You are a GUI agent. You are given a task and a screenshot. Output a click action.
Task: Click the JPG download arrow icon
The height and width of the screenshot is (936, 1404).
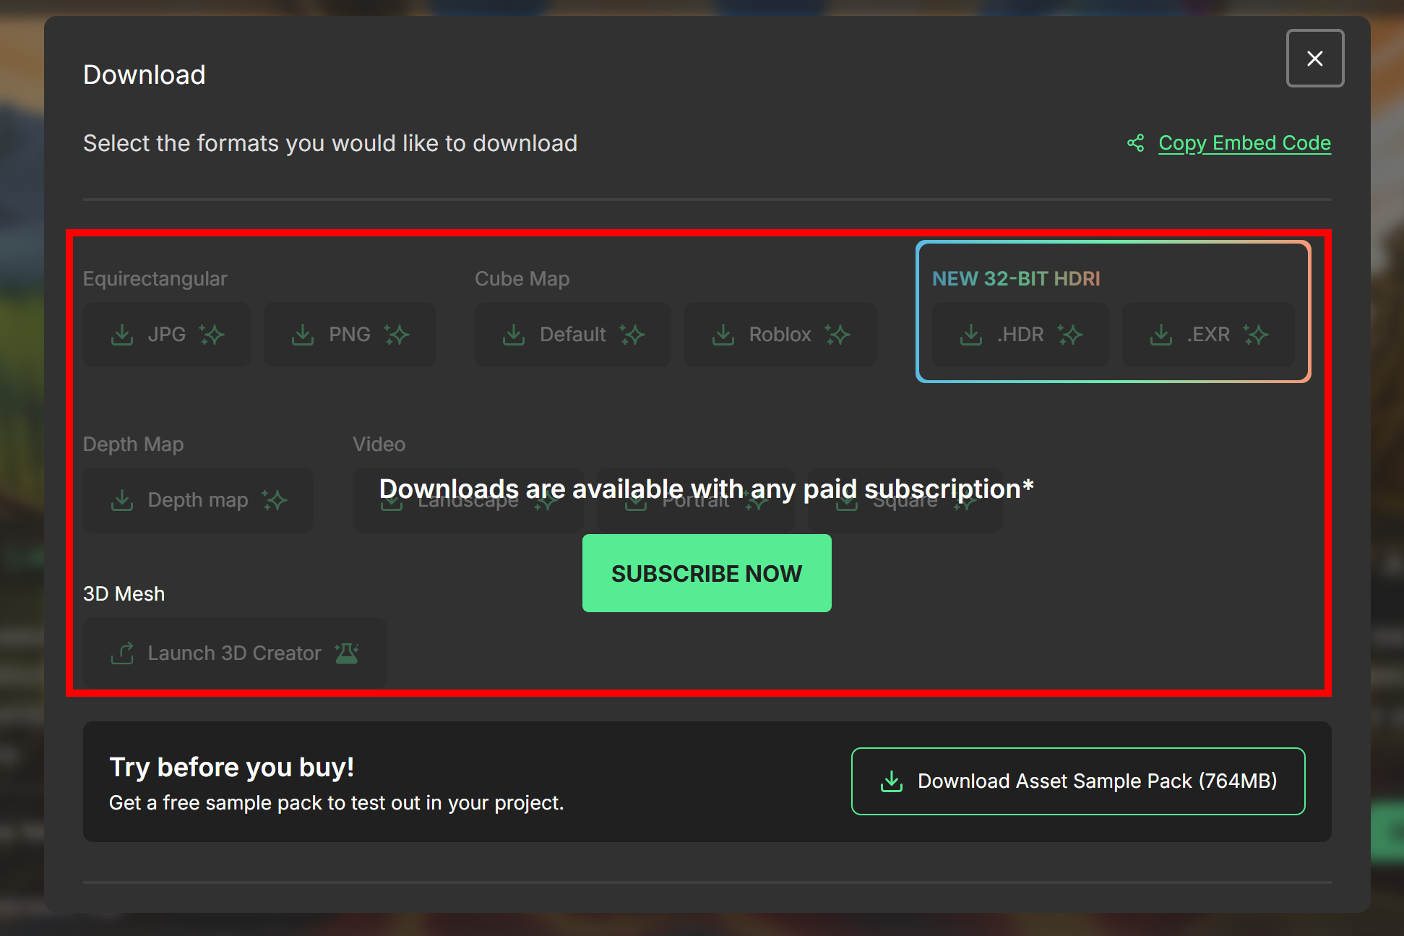(x=122, y=335)
